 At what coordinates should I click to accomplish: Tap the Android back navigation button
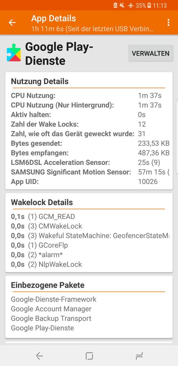[39, 356]
